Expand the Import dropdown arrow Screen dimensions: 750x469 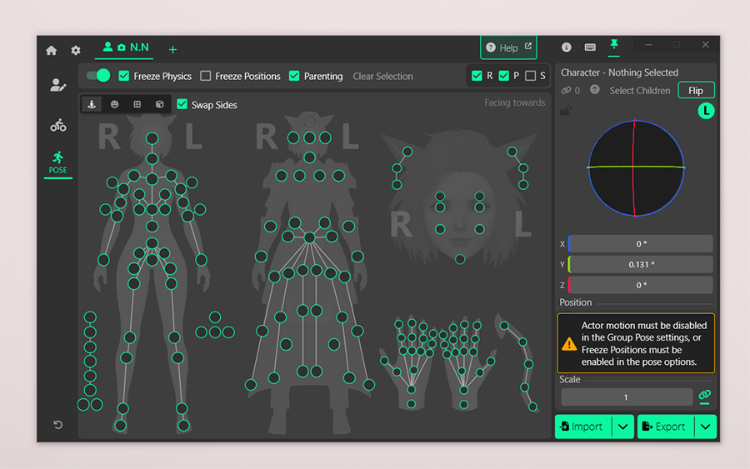click(x=622, y=427)
